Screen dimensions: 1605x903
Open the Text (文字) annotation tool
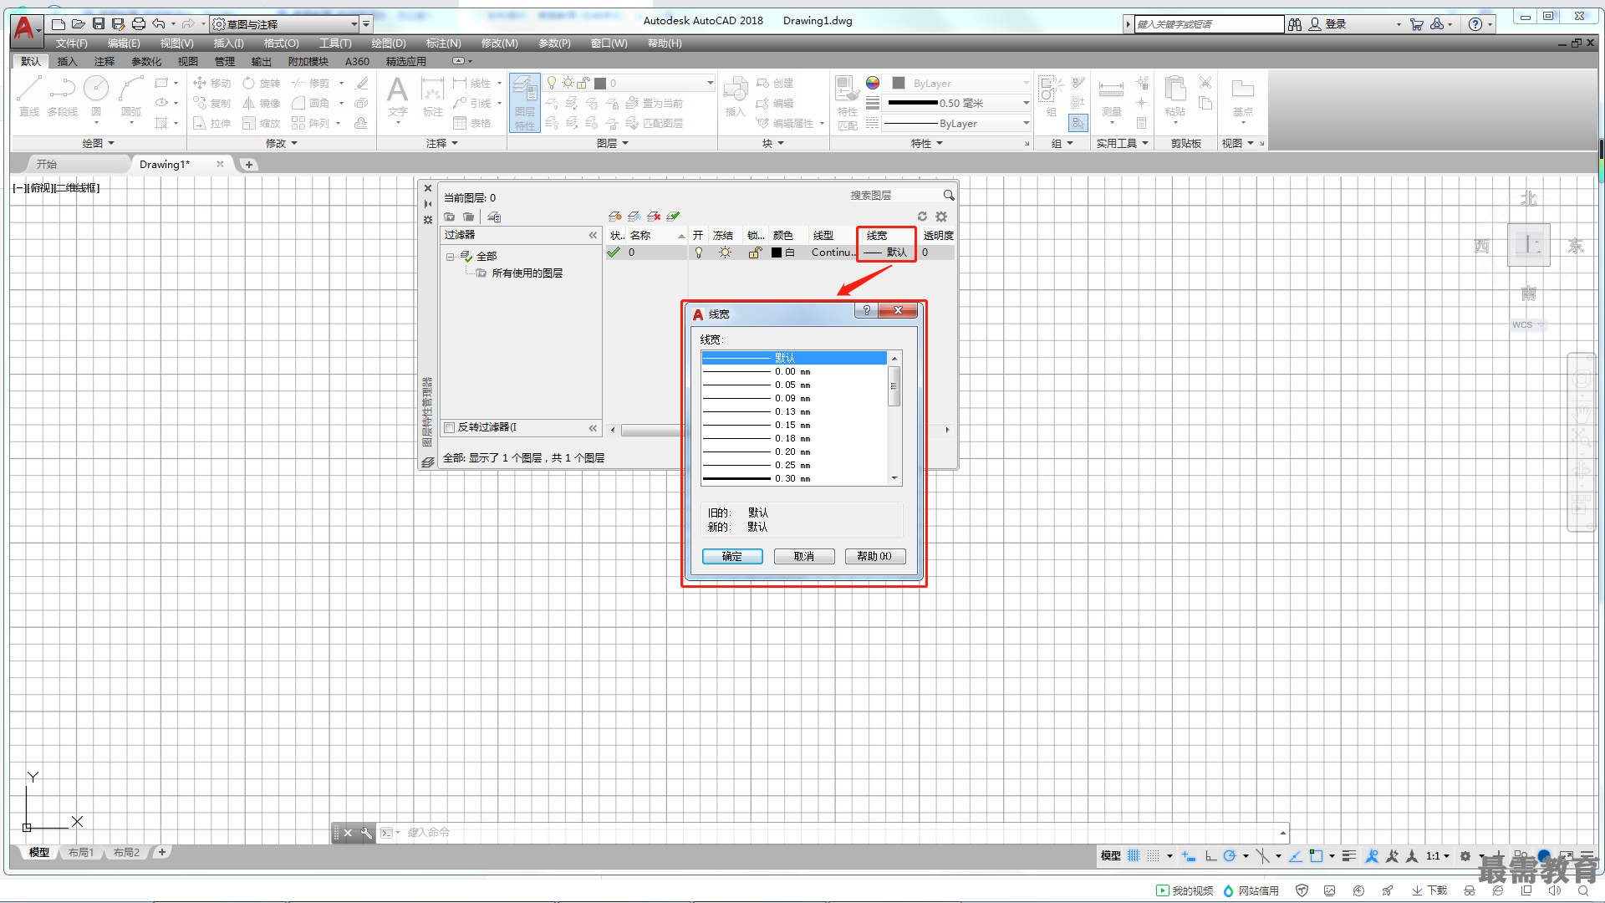tap(398, 96)
